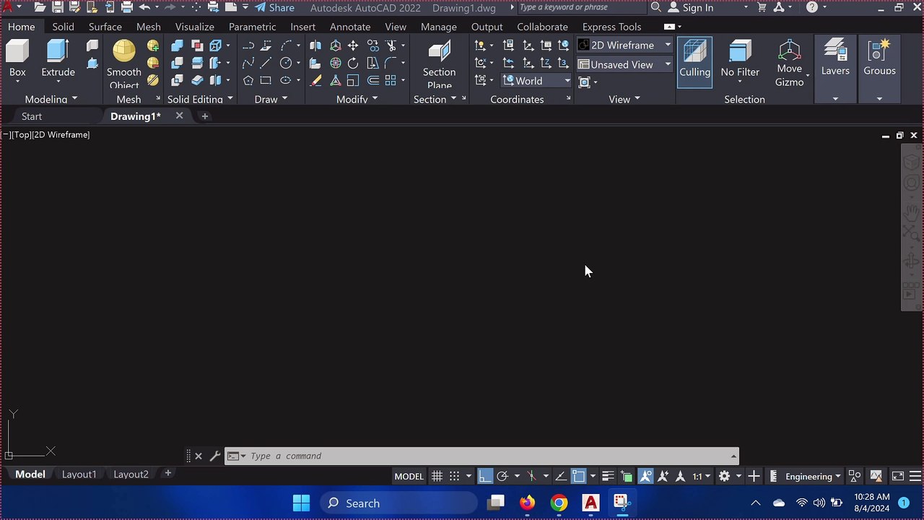
Task: Switch to the Annotate ribbon tab
Action: coord(350,27)
